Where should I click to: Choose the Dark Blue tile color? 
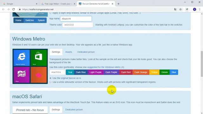point(81,72)
